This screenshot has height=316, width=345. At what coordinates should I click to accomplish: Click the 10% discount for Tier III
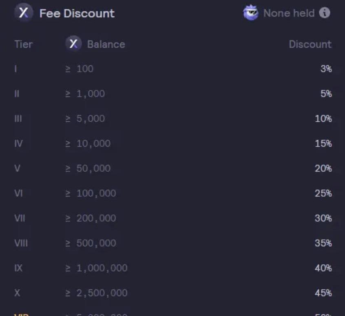(323, 118)
